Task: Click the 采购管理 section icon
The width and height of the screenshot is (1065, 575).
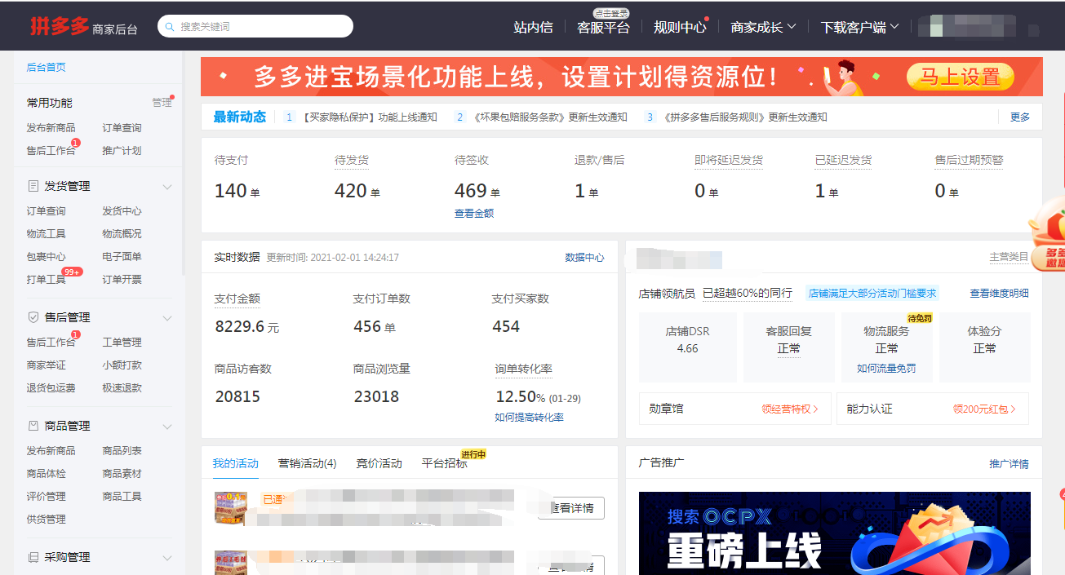Action: tap(33, 557)
